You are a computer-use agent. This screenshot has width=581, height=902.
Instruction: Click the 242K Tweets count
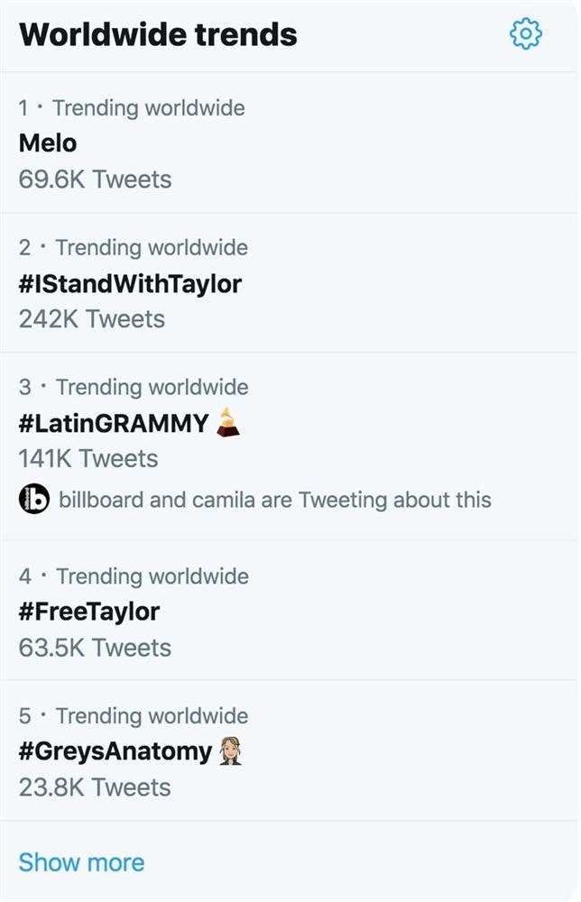tap(92, 318)
